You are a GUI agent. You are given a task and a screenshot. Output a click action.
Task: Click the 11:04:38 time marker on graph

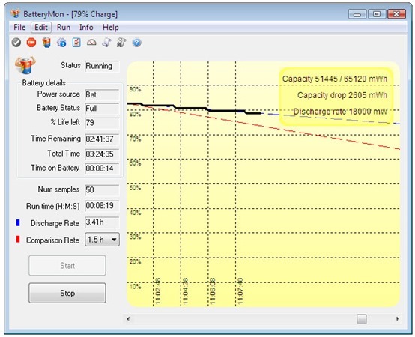[x=185, y=291]
